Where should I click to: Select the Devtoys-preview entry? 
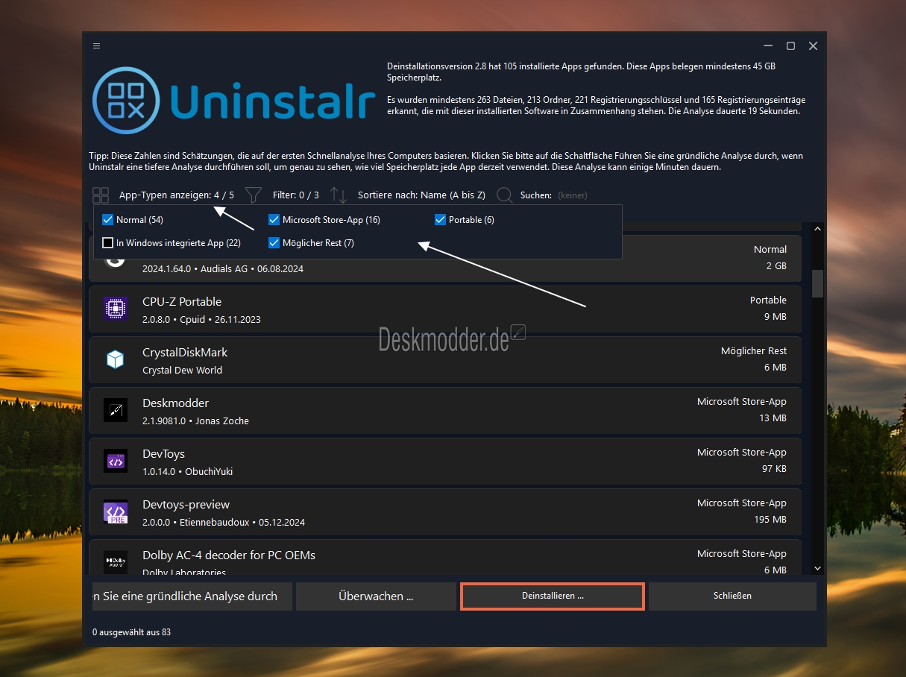[445, 511]
